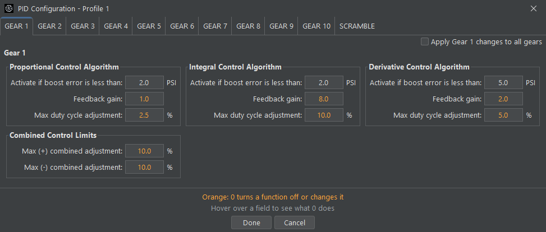
Task: Click Proportional Max duty cycle adjustment field
Action: pyautogui.click(x=144, y=115)
